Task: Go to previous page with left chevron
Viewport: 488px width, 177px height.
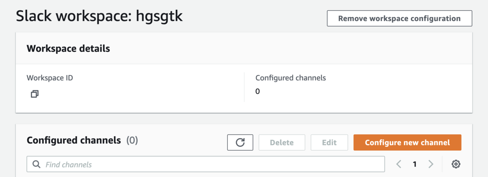Action: pos(399,164)
